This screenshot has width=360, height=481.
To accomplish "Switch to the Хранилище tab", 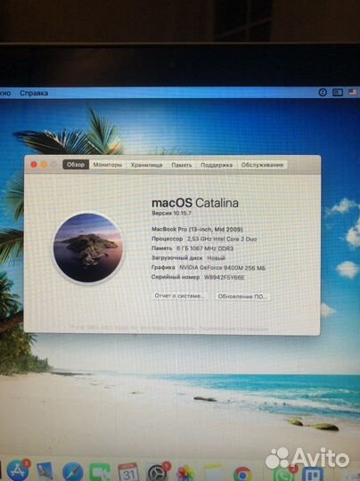I will 146,165.
